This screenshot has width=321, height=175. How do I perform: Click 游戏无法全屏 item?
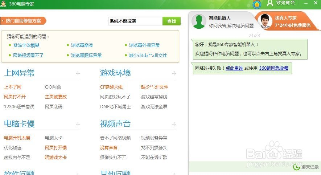(154, 106)
